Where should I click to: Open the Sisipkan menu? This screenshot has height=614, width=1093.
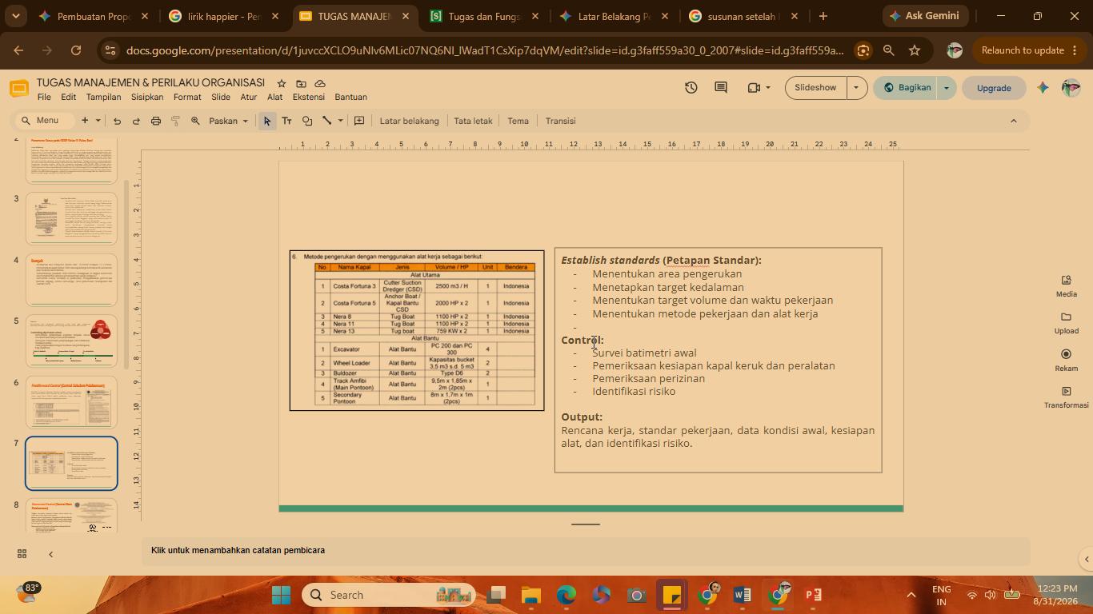pos(147,97)
